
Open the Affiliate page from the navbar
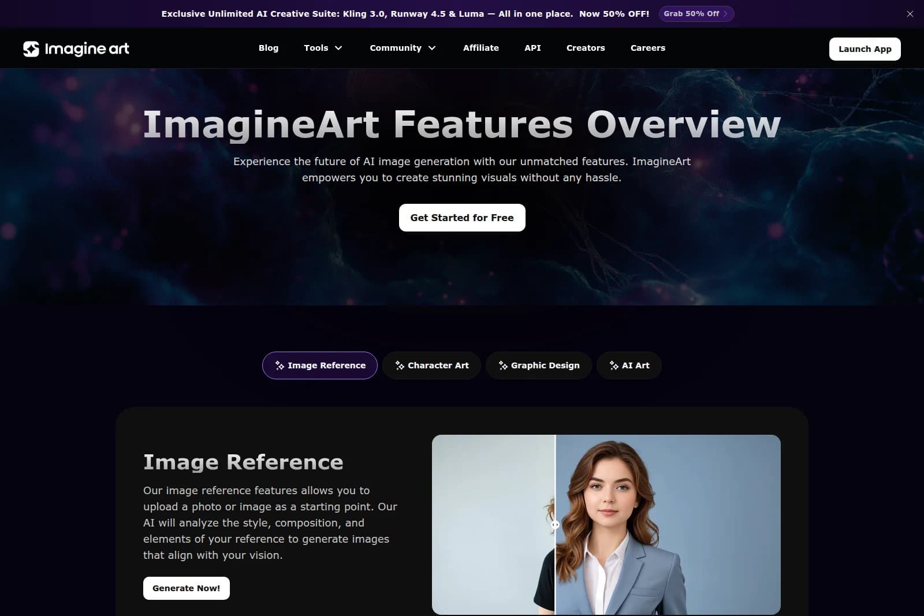pyautogui.click(x=480, y=48)
